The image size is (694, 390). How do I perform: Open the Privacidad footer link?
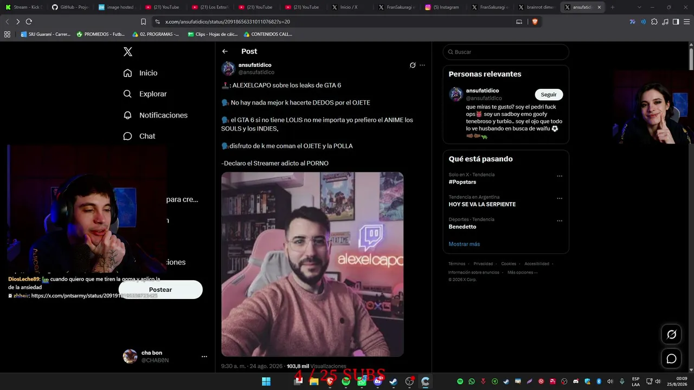[x=483, y=264]
